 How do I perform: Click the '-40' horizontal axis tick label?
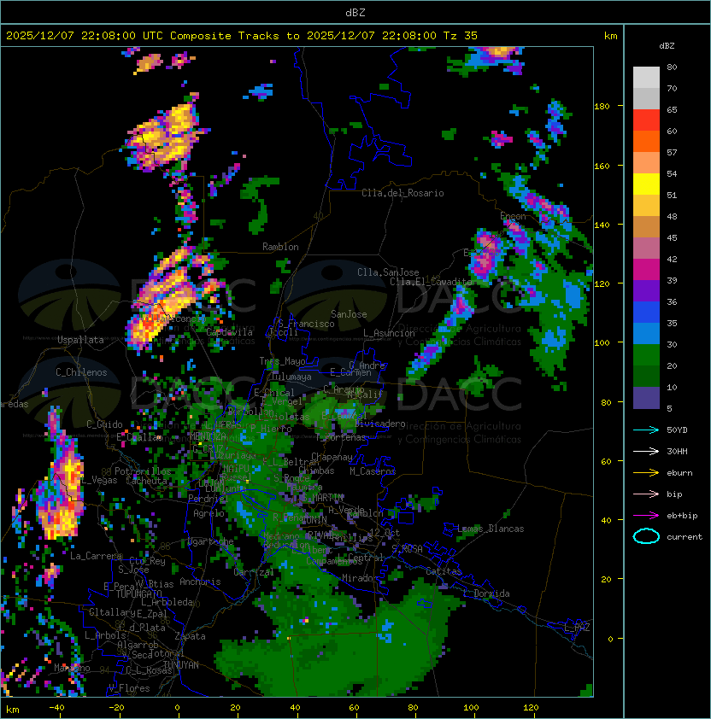[57, 708]
